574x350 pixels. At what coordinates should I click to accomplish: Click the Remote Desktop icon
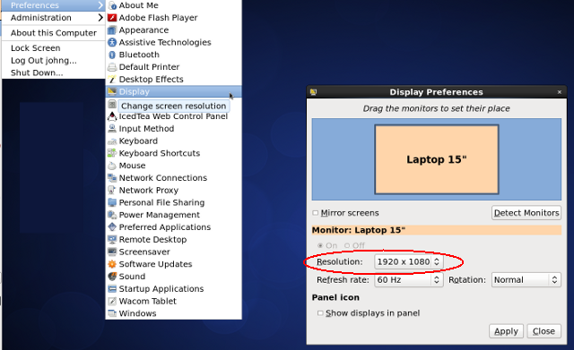click(x=112, y=240)
